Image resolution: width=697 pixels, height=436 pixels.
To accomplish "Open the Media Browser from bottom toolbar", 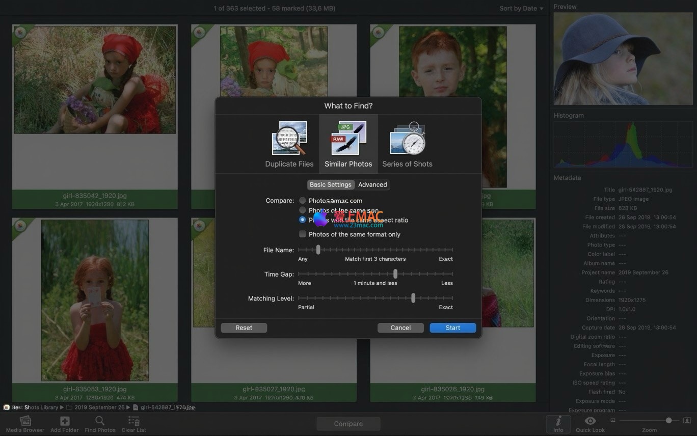I will point(25,421).
